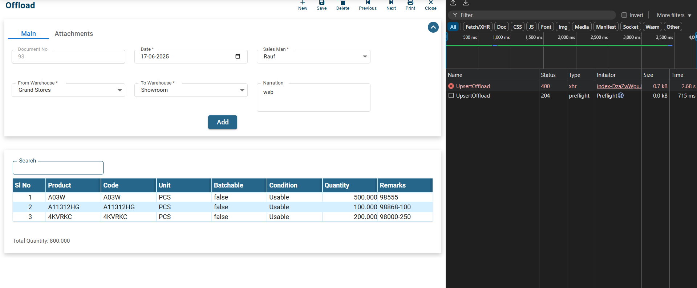Open the To Warehouse dropdown
Screen dimensions: 697x288
point(242,90)
